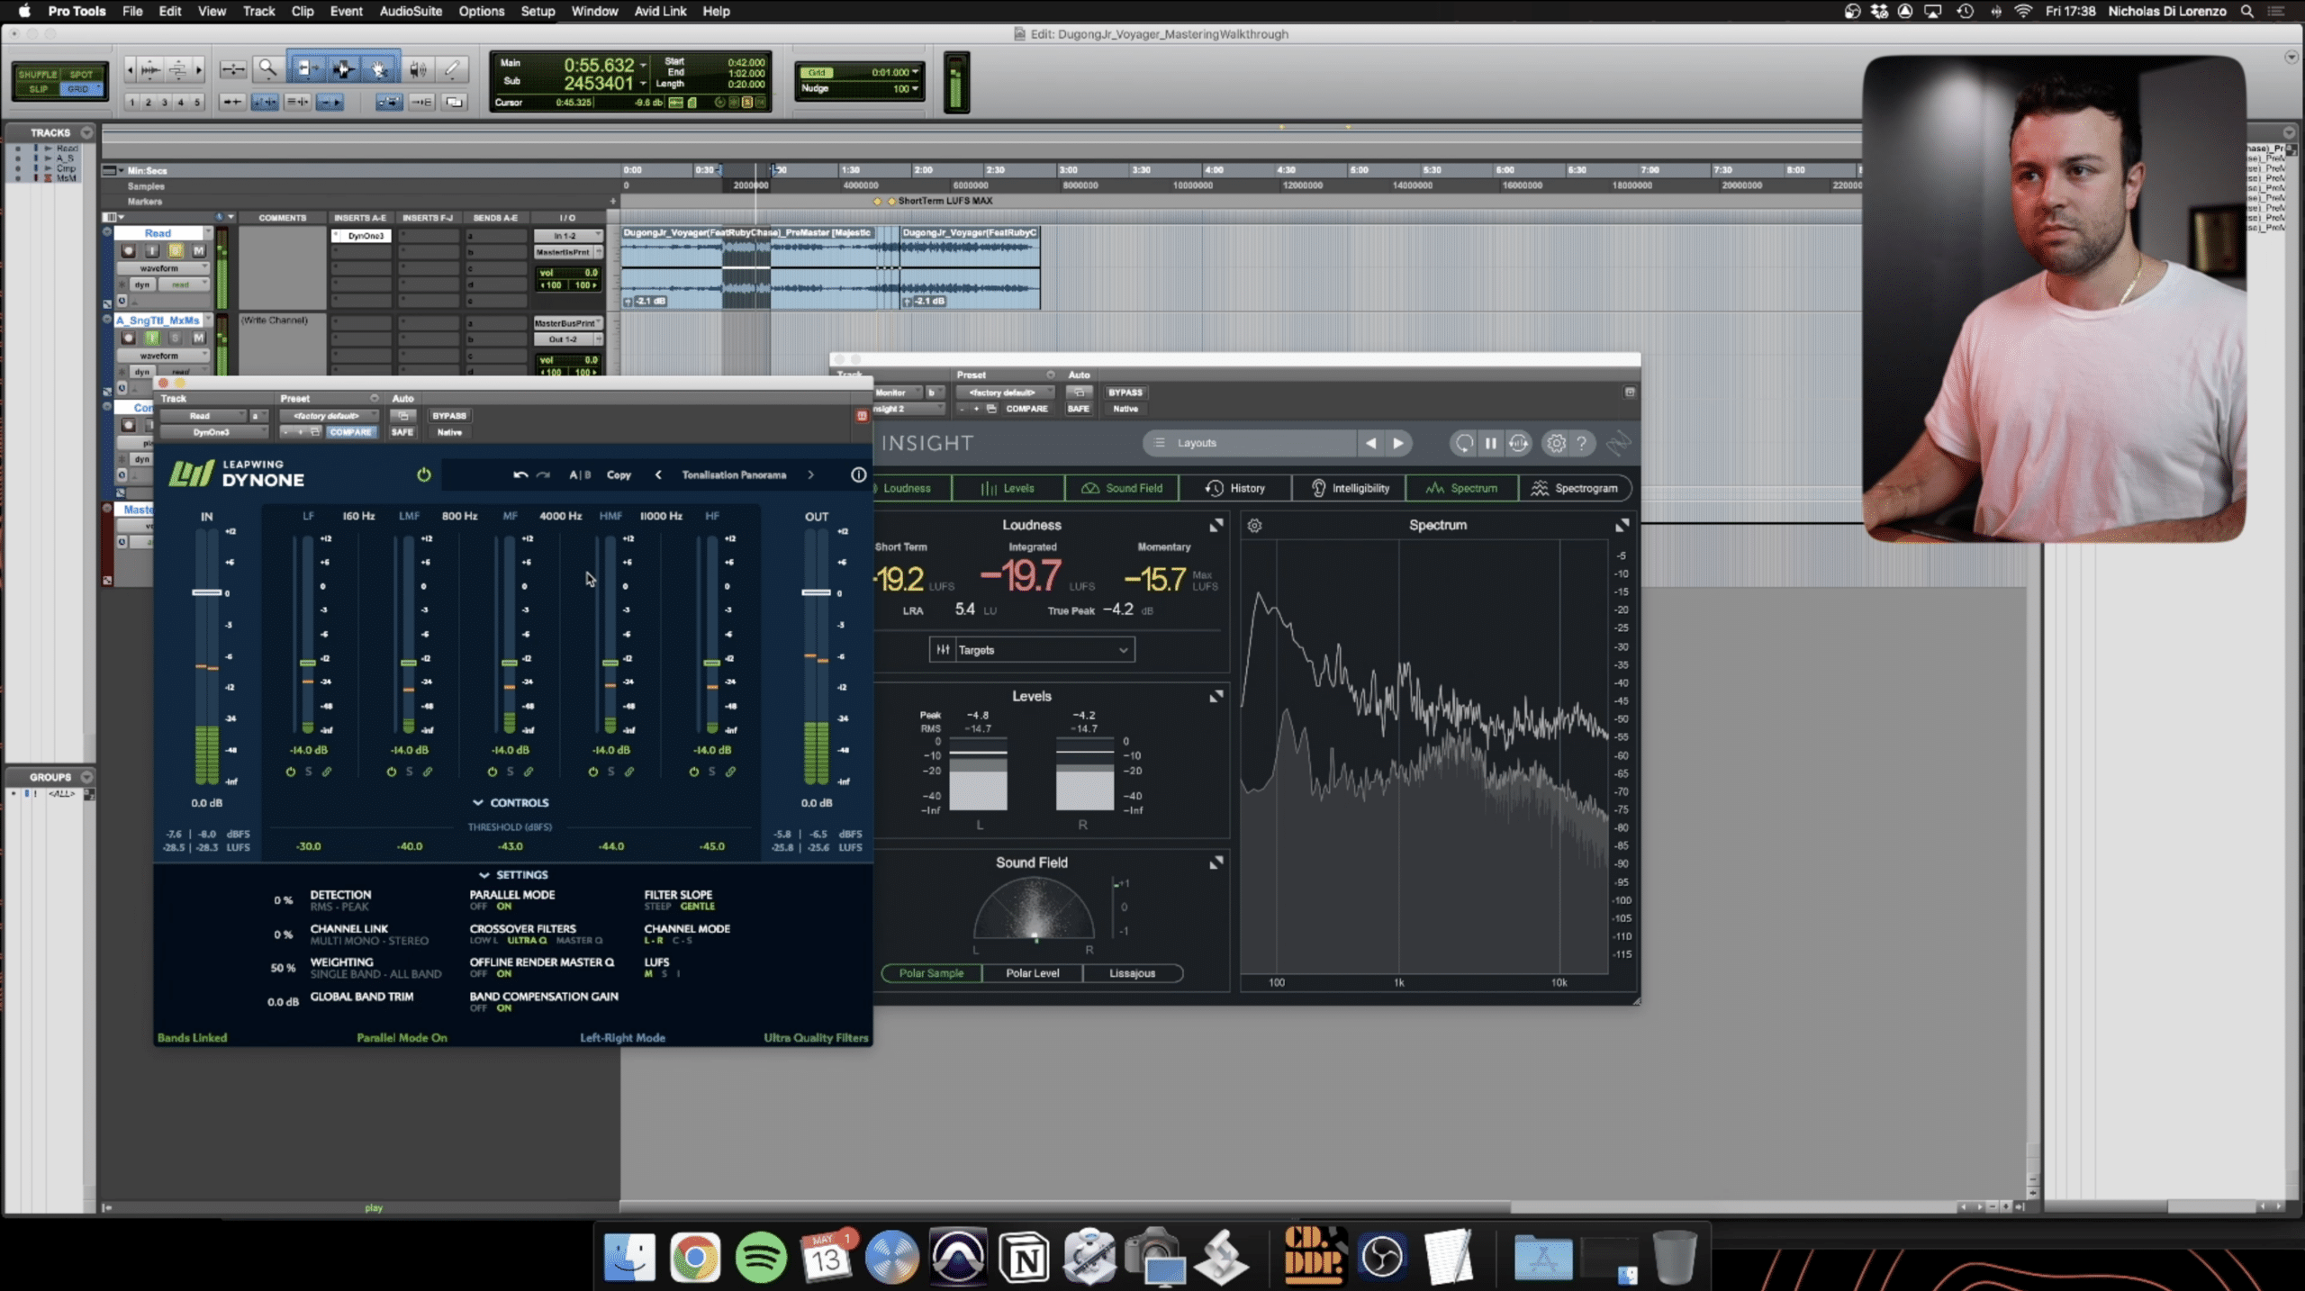Click the Insight reset meters circular arrow icon
Image resolution: width=2305 pixels, height=1291 pixels.
tap(1464, 443)
